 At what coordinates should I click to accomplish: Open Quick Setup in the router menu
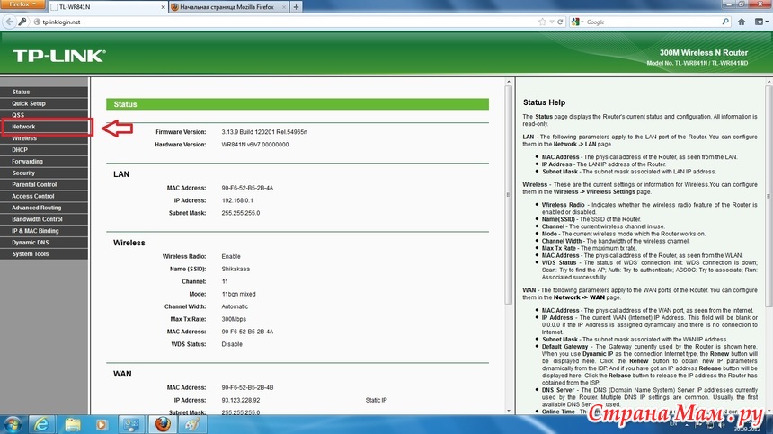(44, 103)
